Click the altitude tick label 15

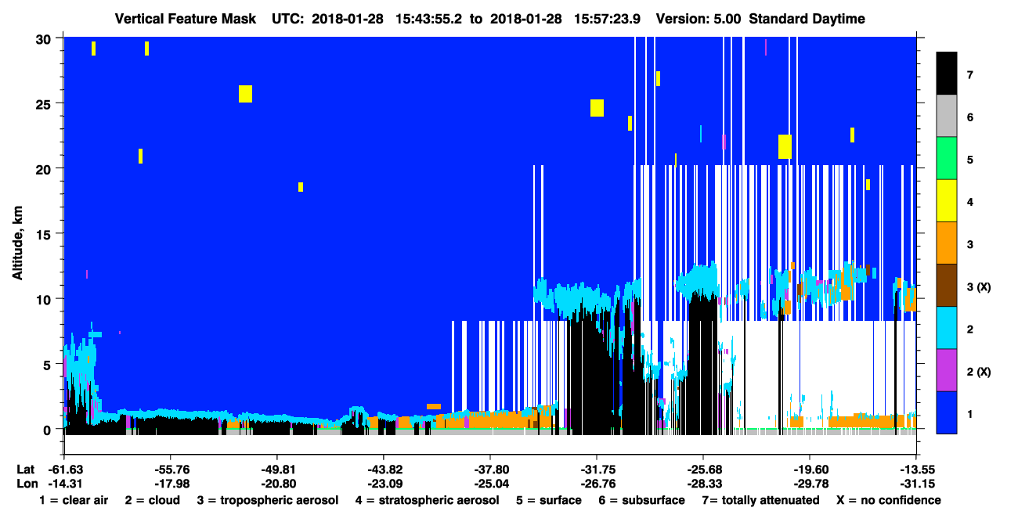click(x=45, y=234)
